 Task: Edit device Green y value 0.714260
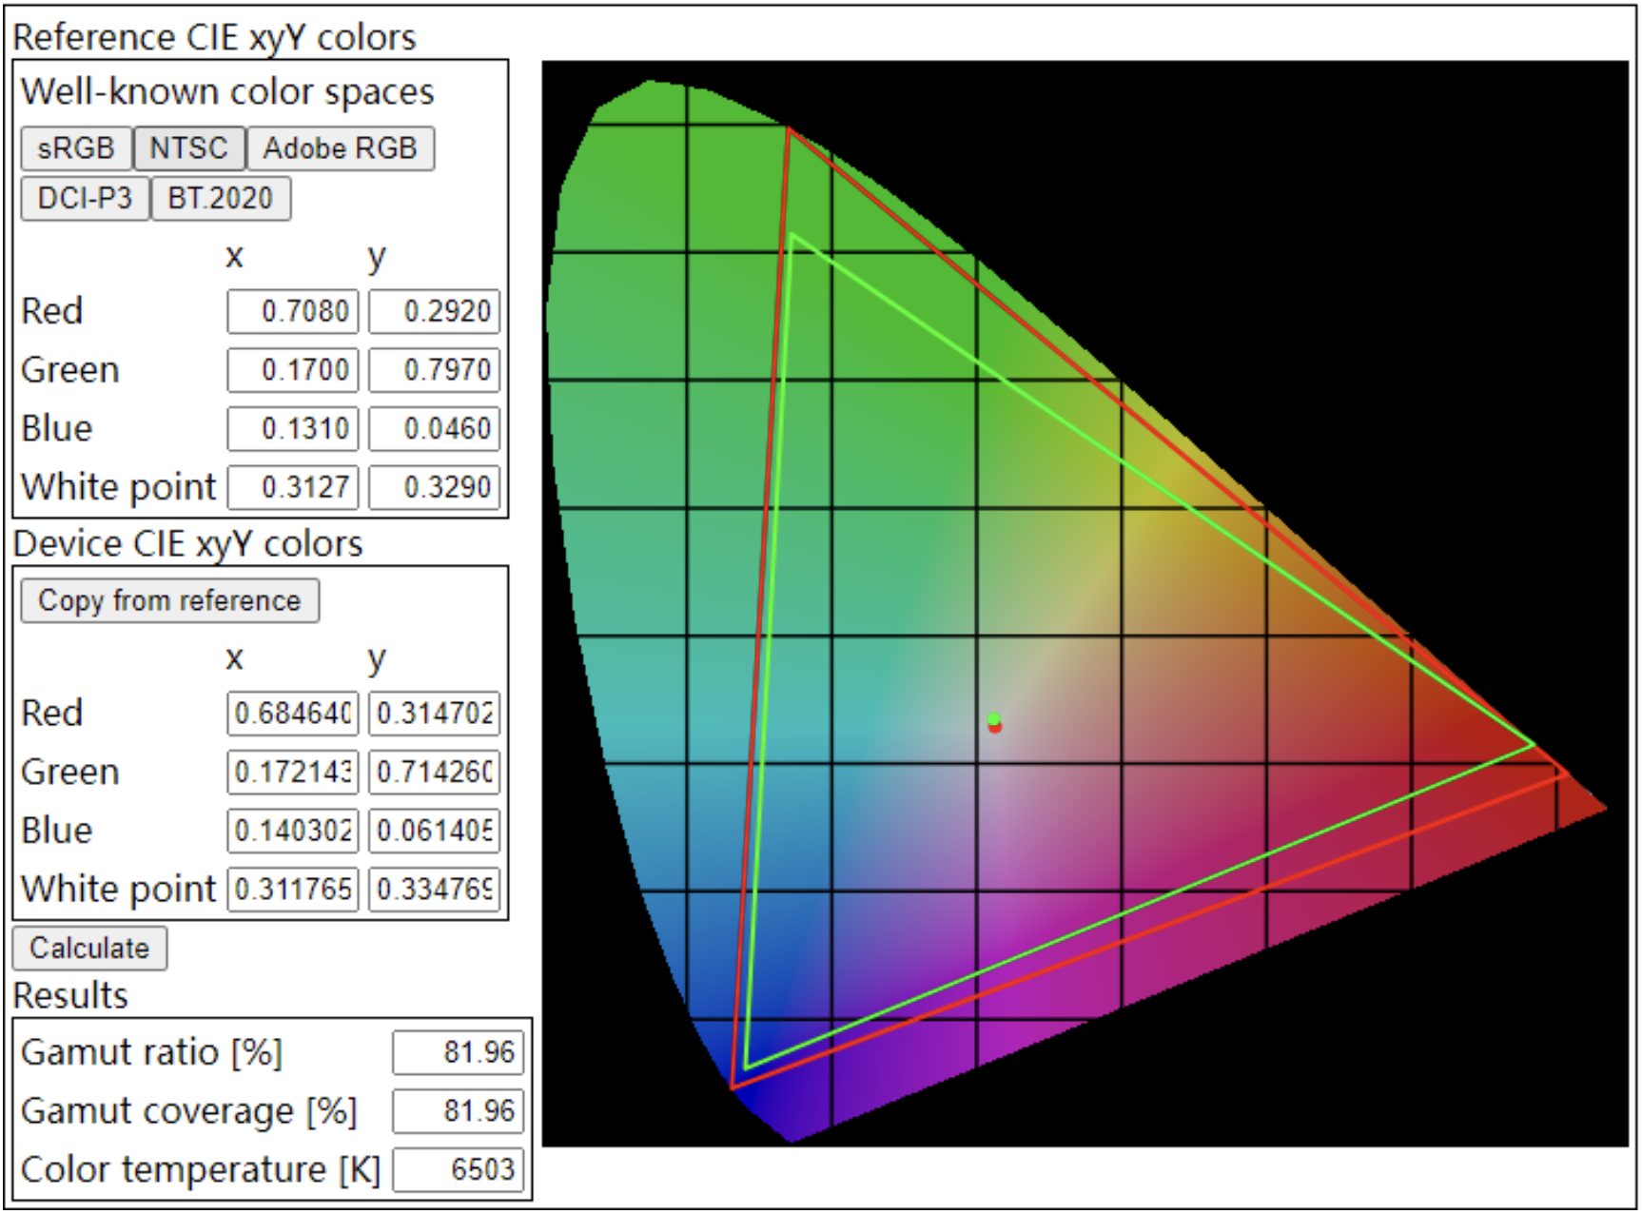435,773
